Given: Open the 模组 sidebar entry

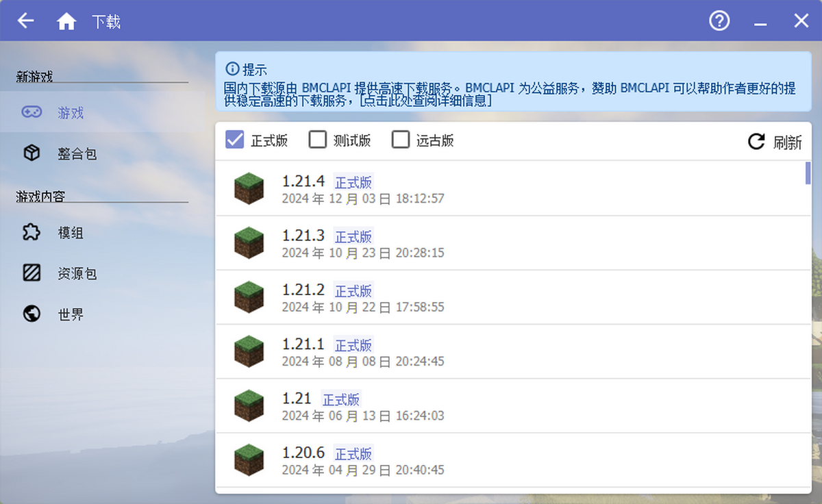Looking at the screenshot, I should coord(71,233).
